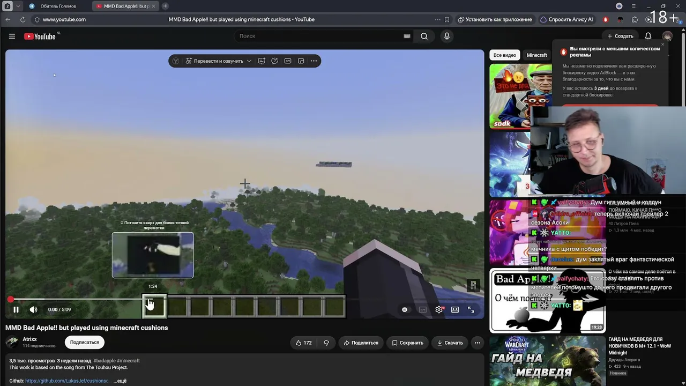Dislike the video

click(326, 343)
